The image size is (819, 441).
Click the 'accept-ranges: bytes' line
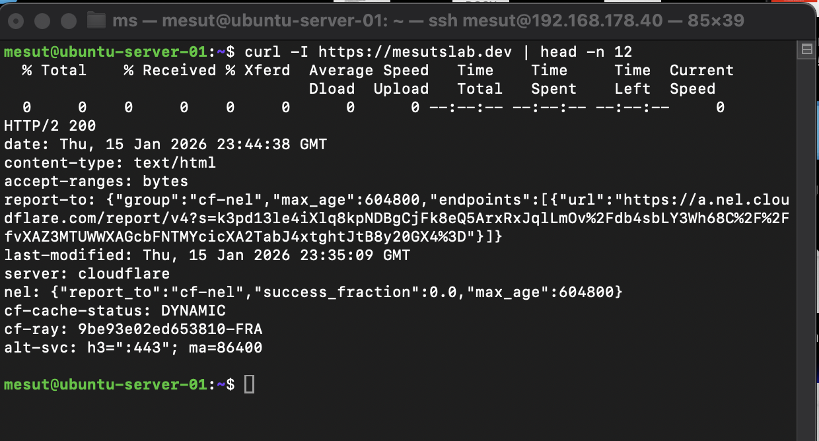coord(96,181)
